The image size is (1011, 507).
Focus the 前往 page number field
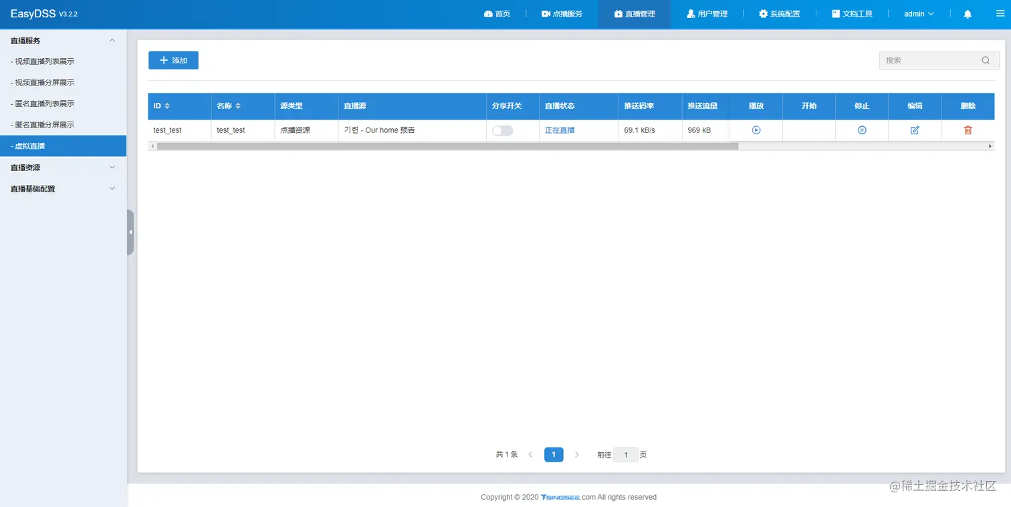(x=626, y=455)
